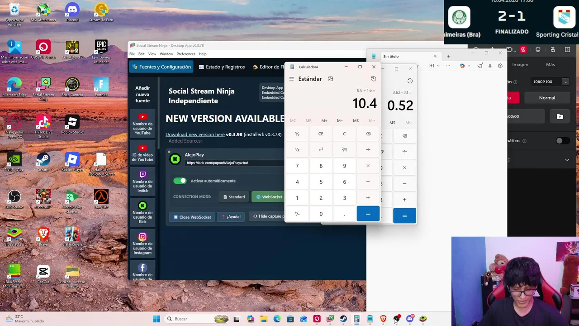Screen dimensions: 579x326
Task: Toggle Activar automáticamente switch off
Action: point(180,181)
